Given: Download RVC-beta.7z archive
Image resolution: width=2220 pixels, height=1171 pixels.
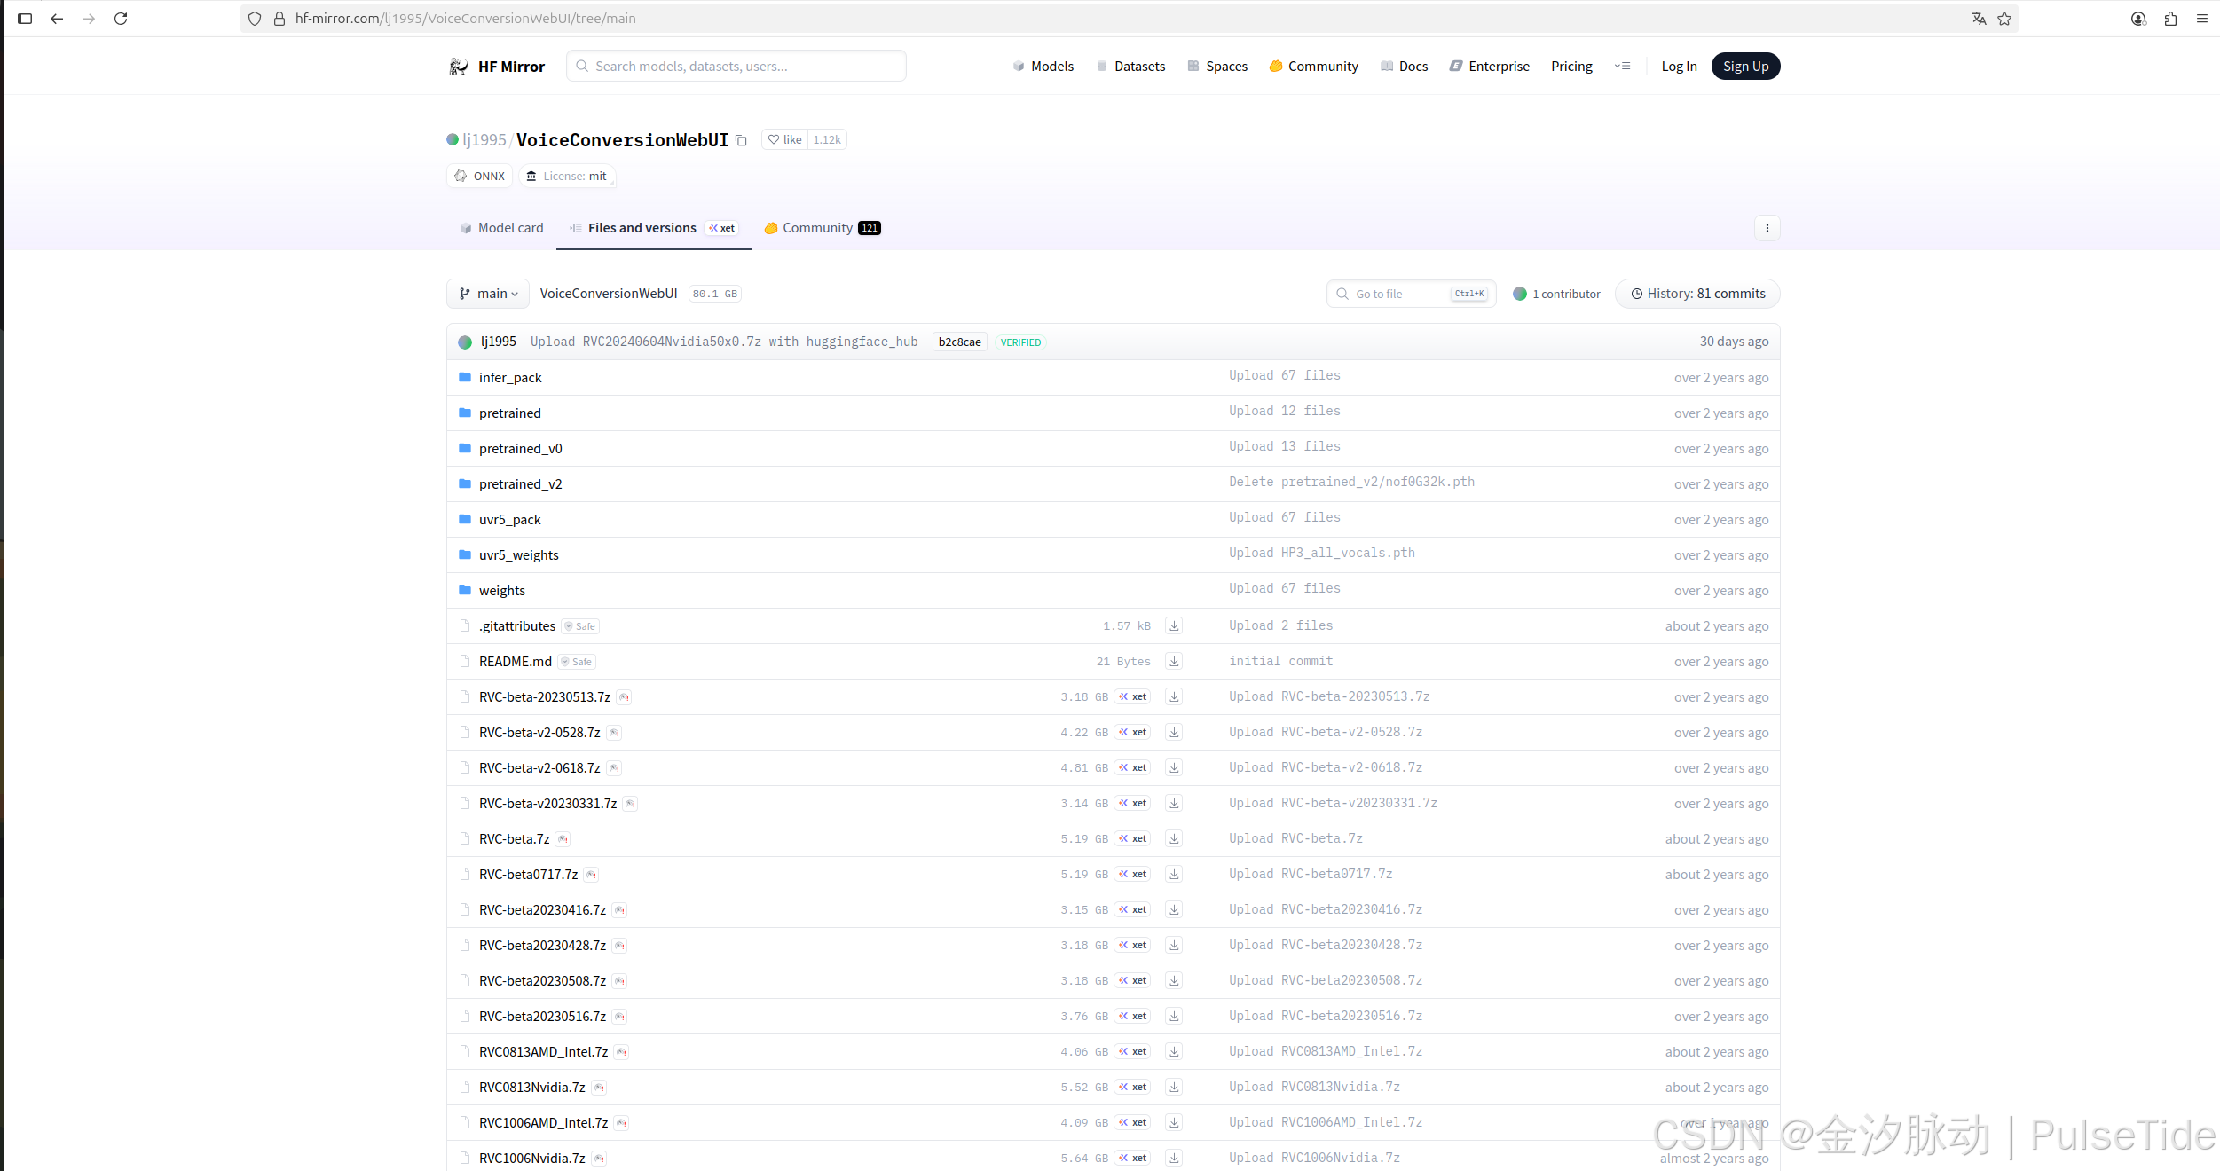Looking at the screenshot, I should click(1174, 838).
